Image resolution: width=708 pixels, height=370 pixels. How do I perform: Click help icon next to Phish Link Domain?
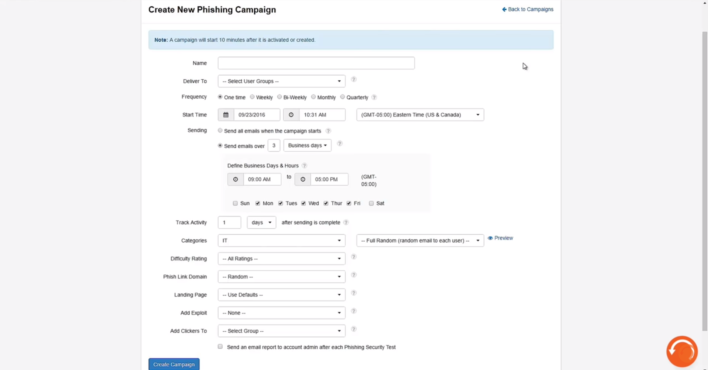pyautogui.click(x=354, y=275)
